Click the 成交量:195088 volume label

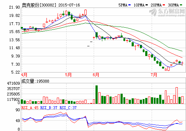[x=35, y=81]
